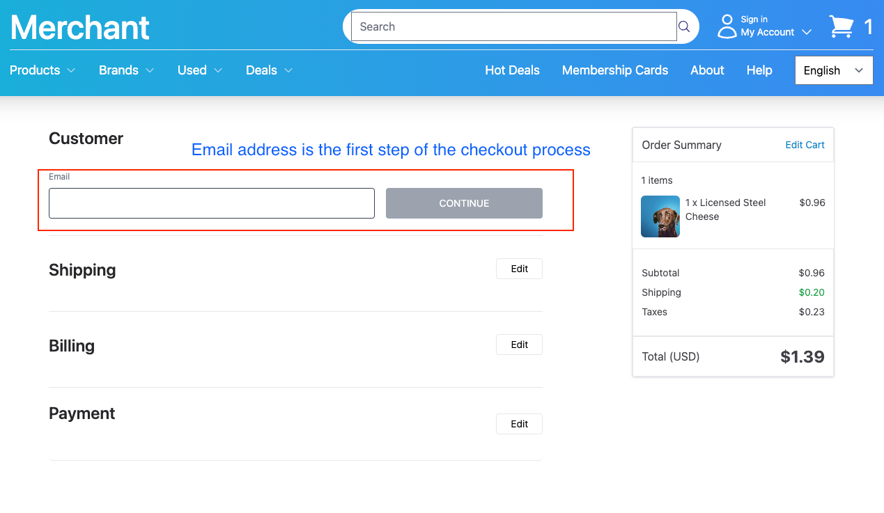The height and width of the screenshot is (513, 884).
Task: Open the Deals dropdown
Action: pos(268,70)
